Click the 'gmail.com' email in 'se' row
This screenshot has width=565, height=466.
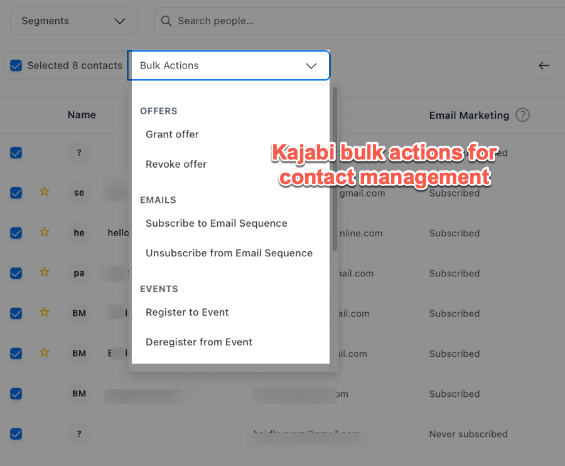point(362,193)
